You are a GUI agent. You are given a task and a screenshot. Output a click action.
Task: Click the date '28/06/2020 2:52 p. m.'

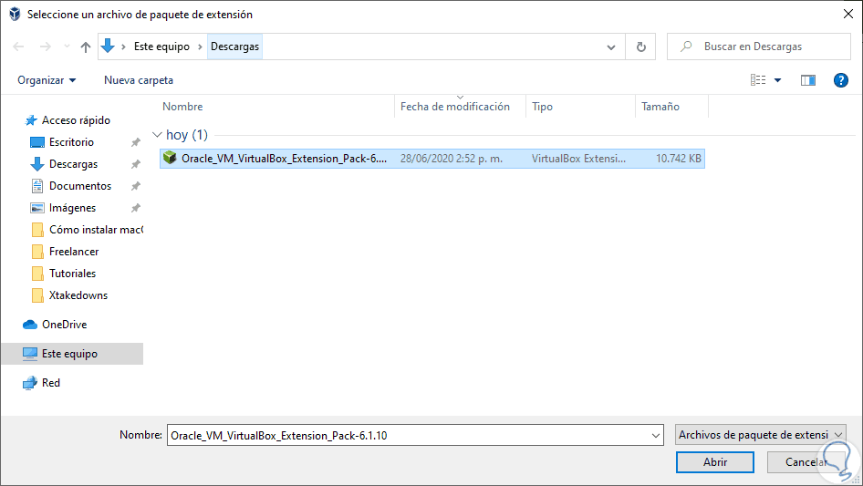click(x=452, y=159)
